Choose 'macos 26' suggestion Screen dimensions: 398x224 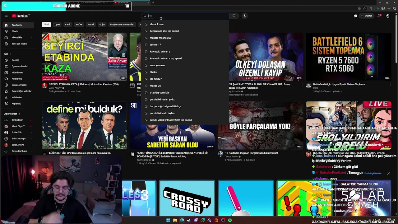(x=185, y=86)
